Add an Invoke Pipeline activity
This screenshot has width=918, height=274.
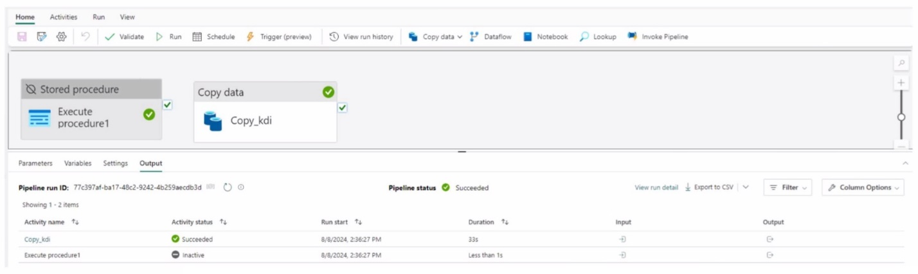pyautogui.click(x=658, y=37)
